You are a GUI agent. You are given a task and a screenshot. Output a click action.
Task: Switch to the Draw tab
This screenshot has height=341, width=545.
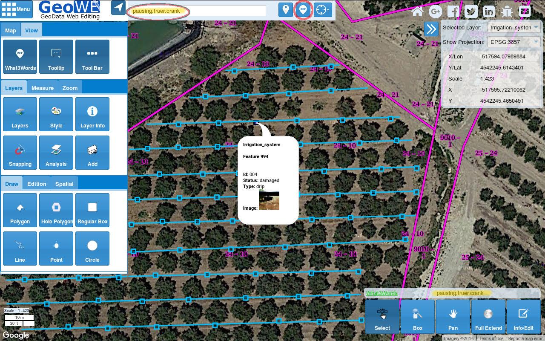pyautogui.click(x=12, y=184)
